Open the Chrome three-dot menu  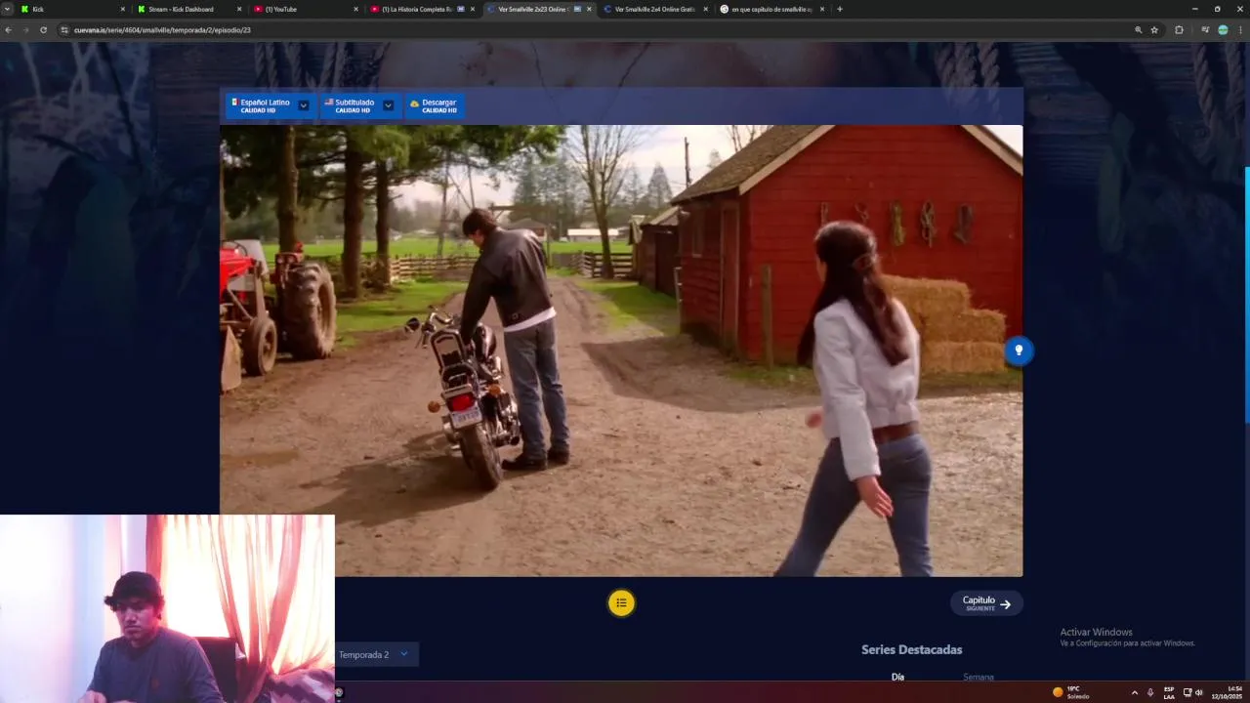pyautogui.click(x=1240, y=30)
